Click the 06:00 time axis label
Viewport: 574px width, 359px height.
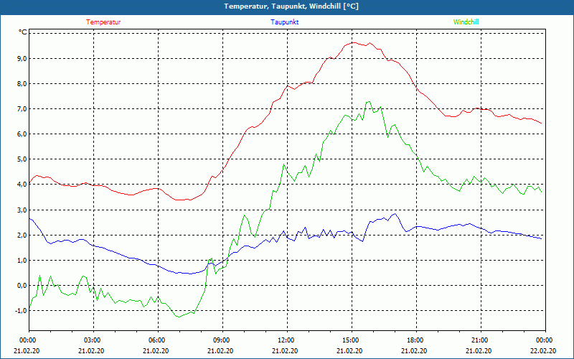pos(158,340)
